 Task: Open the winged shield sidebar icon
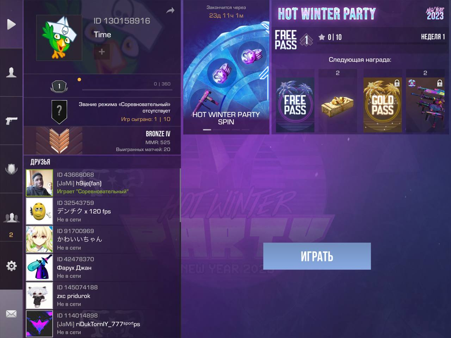(11, 169)
